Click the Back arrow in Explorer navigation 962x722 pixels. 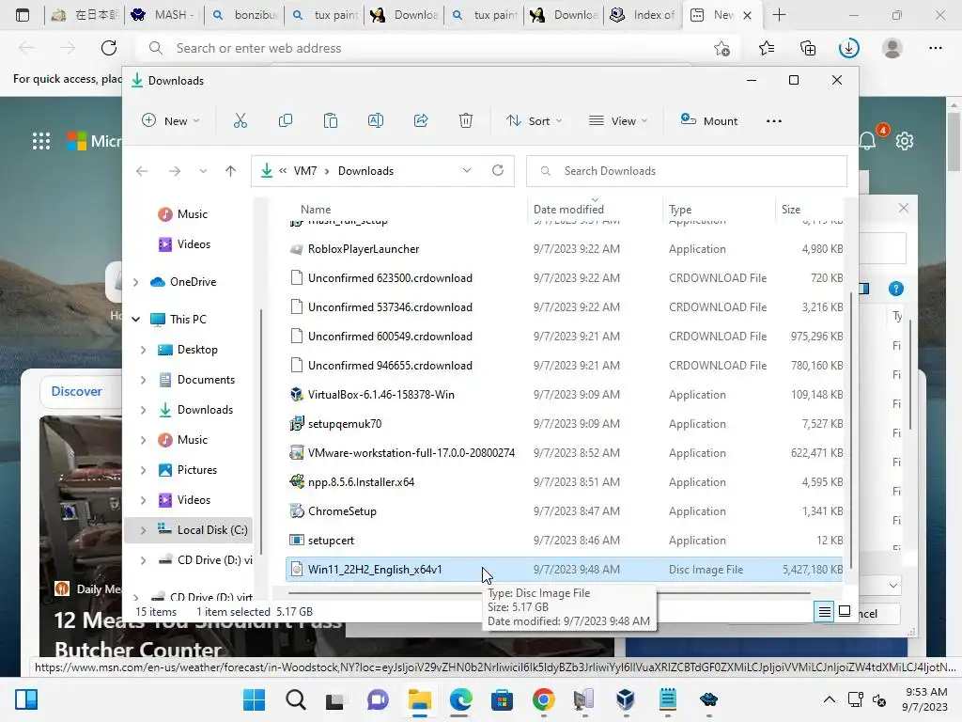(x=142, y=171)
